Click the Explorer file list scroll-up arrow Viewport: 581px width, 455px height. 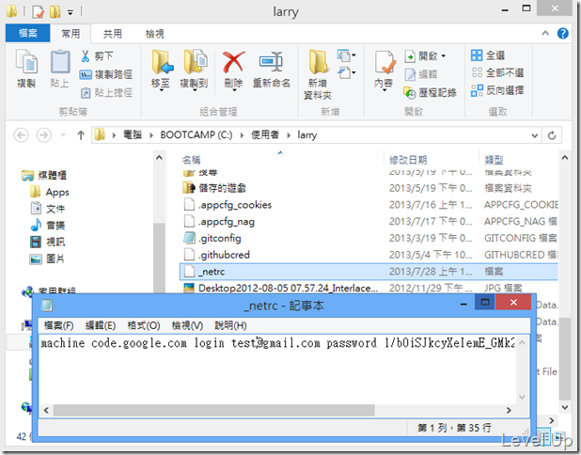pos(565,158)
